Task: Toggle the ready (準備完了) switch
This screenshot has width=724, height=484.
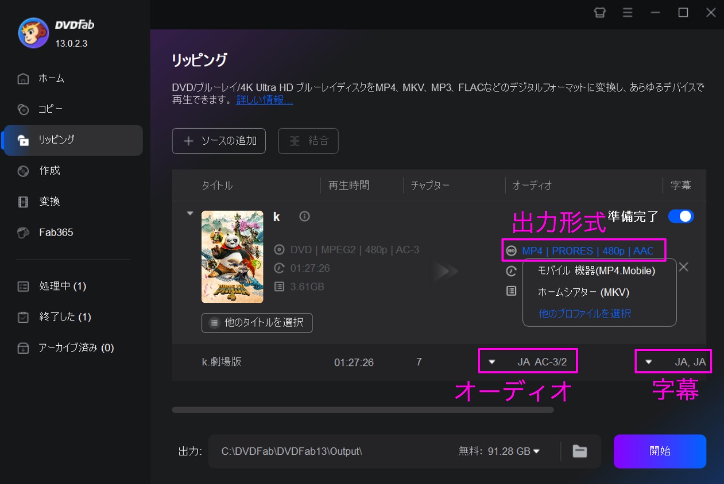Action: 681,216
